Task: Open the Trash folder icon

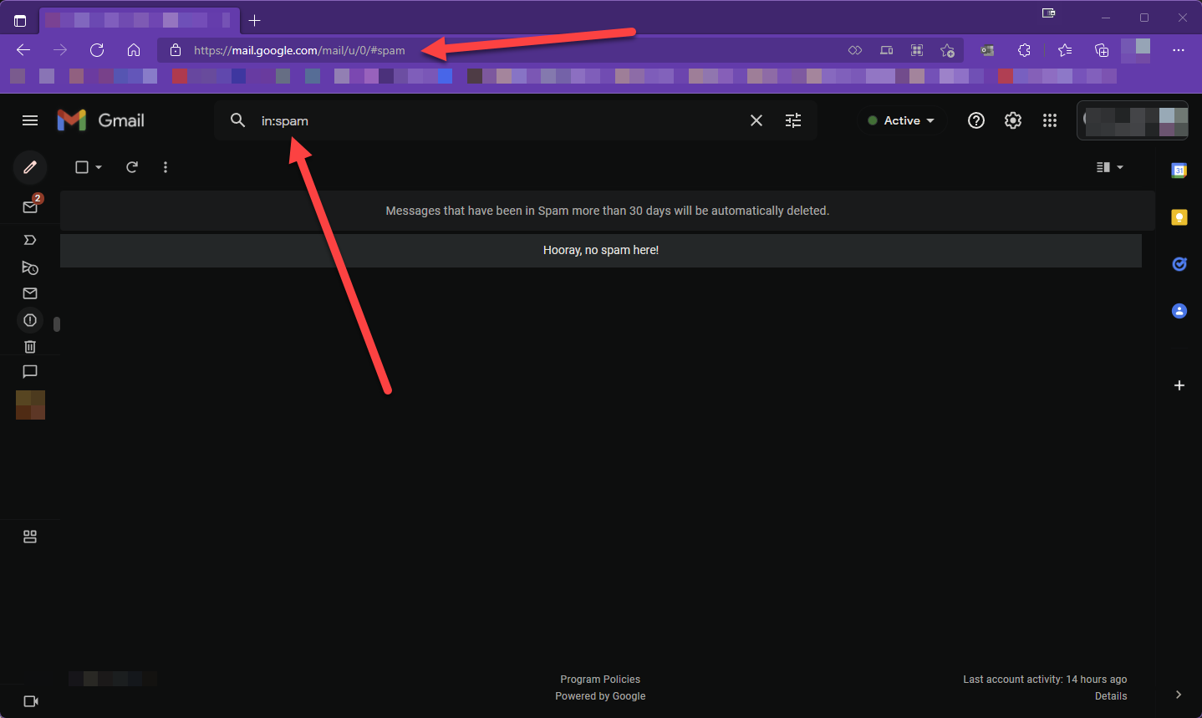Action: 30,347
